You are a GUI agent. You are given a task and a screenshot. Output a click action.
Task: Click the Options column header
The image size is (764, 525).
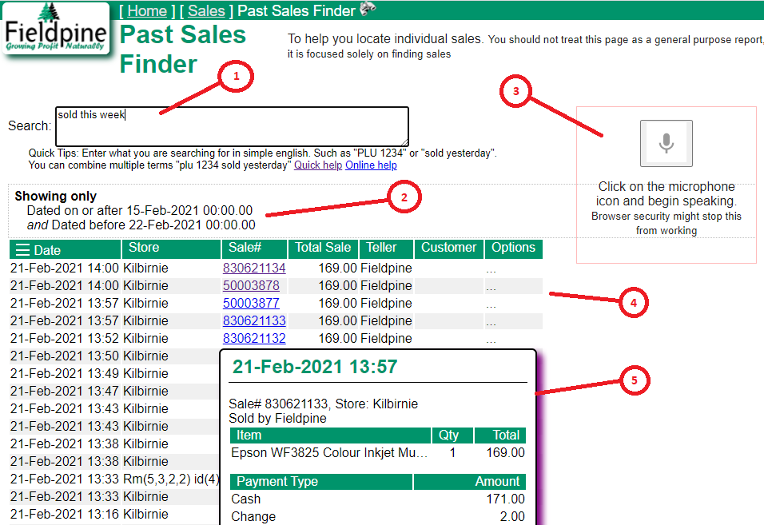tap(514, 249)
